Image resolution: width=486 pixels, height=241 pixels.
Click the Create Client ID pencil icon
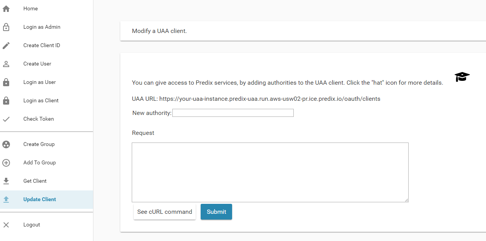point(6,45)
